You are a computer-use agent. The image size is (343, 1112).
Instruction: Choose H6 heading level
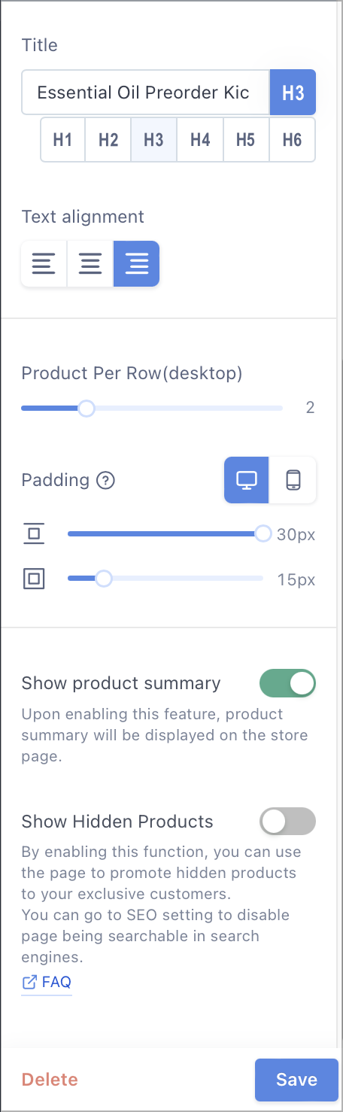coord(292,140)
